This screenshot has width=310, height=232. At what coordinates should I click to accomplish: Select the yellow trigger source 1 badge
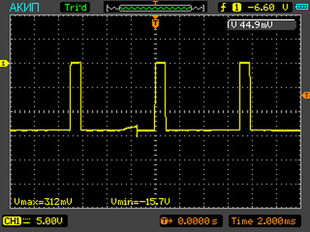(237, 7)
